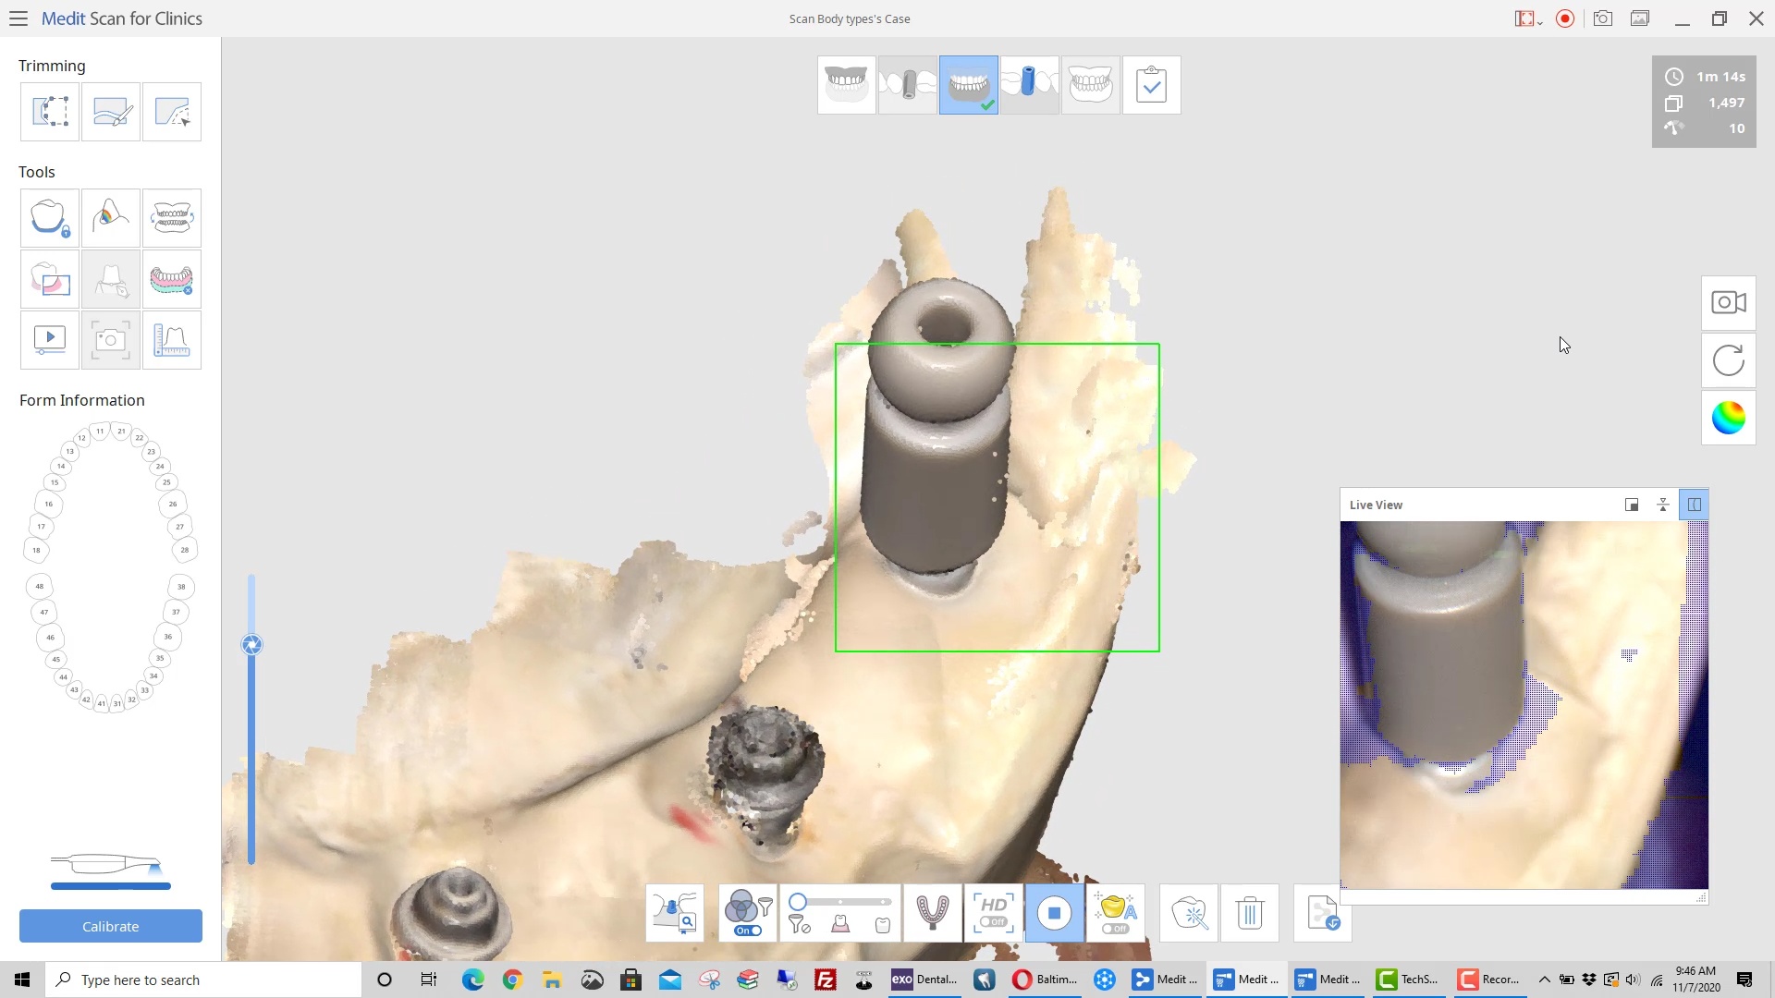1775x998 pixels.
Task: Collapse the Live View panel
Action: tap(1663, 505)
